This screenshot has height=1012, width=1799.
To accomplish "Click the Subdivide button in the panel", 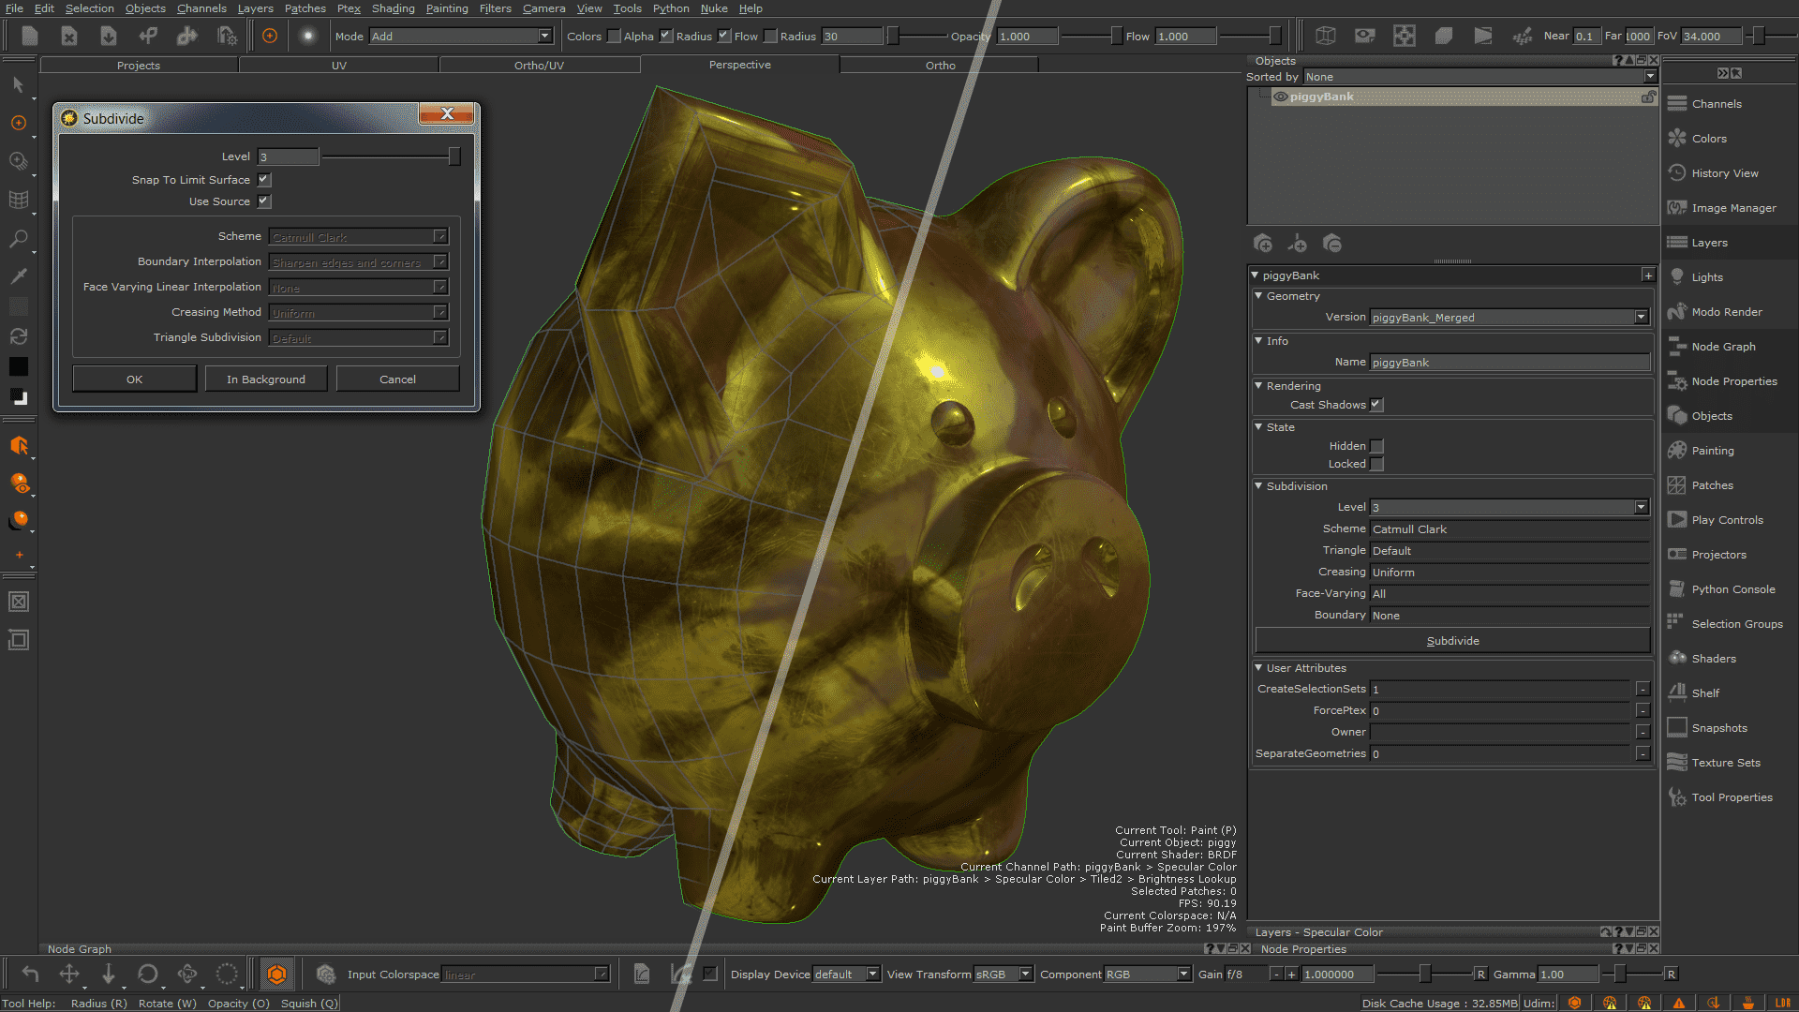I will [1451, 640].
